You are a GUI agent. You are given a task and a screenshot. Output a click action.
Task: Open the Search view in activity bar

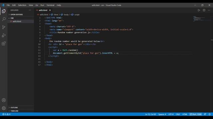(4, 19)
